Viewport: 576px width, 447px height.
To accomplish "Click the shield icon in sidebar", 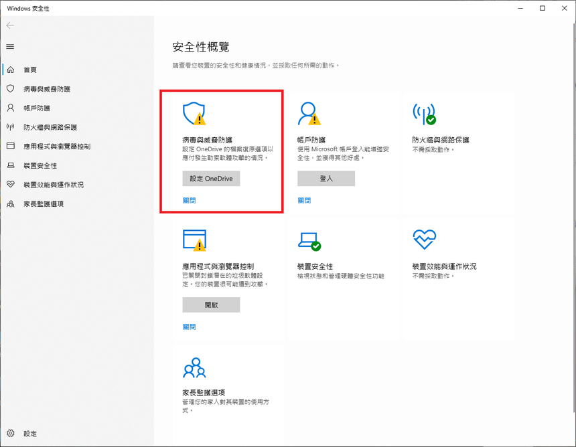I will click(x=11, y=89).
